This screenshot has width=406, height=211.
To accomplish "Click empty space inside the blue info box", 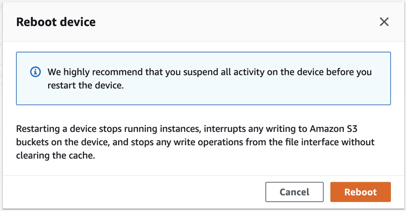I will [259, 96].
